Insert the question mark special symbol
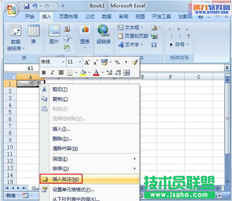This screenshot has height=201, width=232. coord(188,36)
